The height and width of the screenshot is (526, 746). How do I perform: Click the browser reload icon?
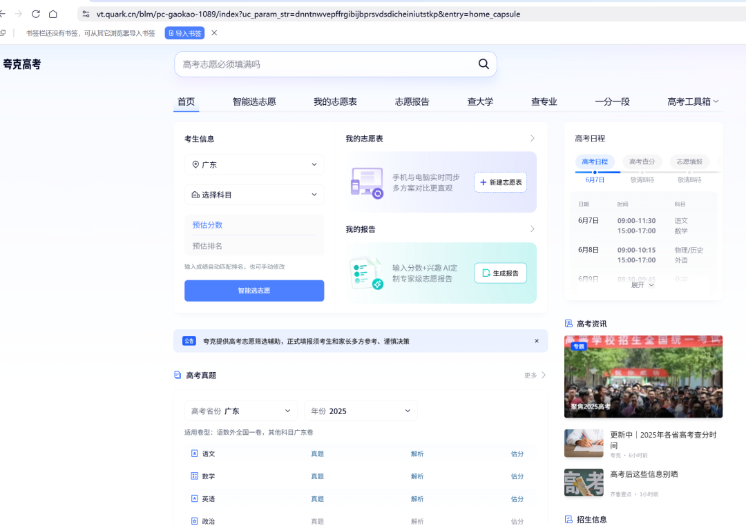36,14
